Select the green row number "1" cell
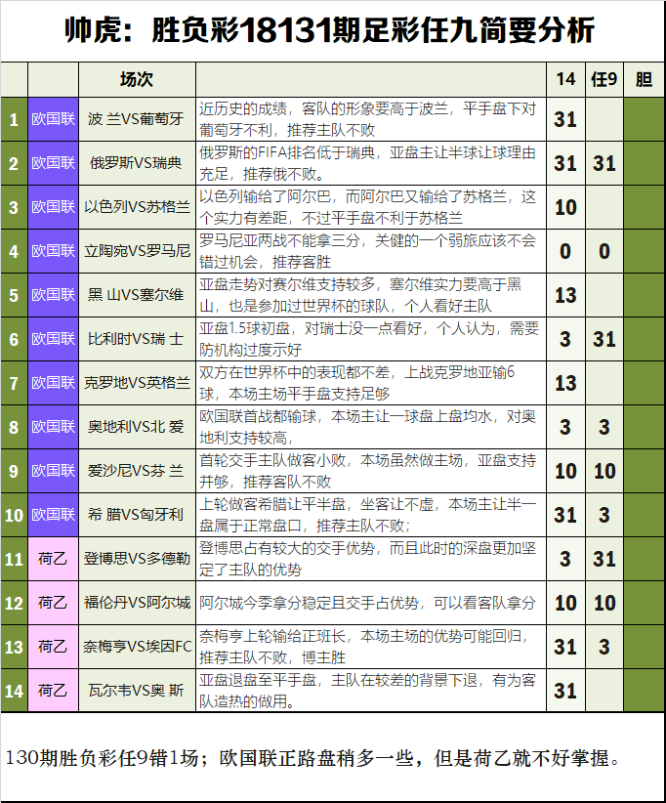The width and height of the screenshot is (666, 803). click(14, 119)
